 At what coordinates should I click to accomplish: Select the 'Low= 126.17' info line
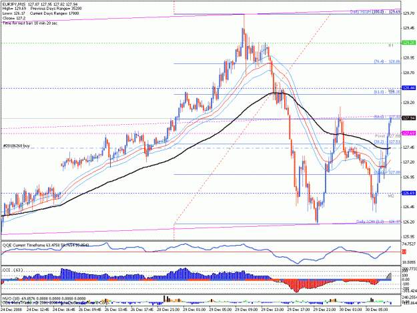coord(14,13)
